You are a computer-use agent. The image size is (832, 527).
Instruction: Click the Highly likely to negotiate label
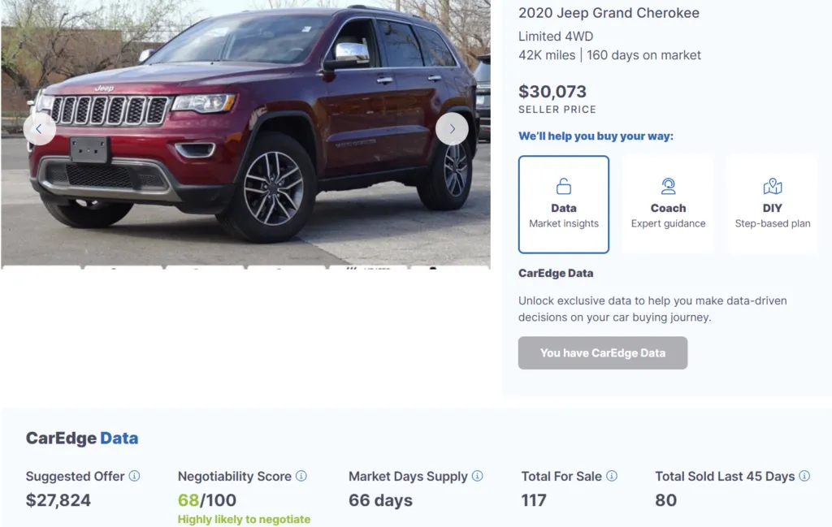tap(244, 519)
